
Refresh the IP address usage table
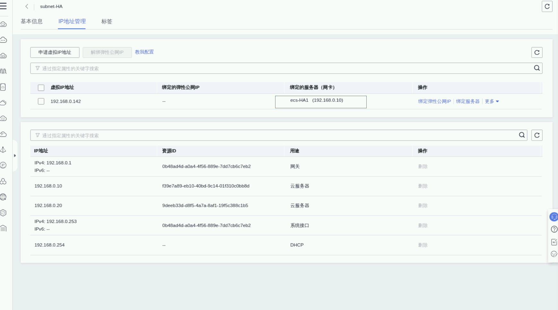click(x=536, y=135)
